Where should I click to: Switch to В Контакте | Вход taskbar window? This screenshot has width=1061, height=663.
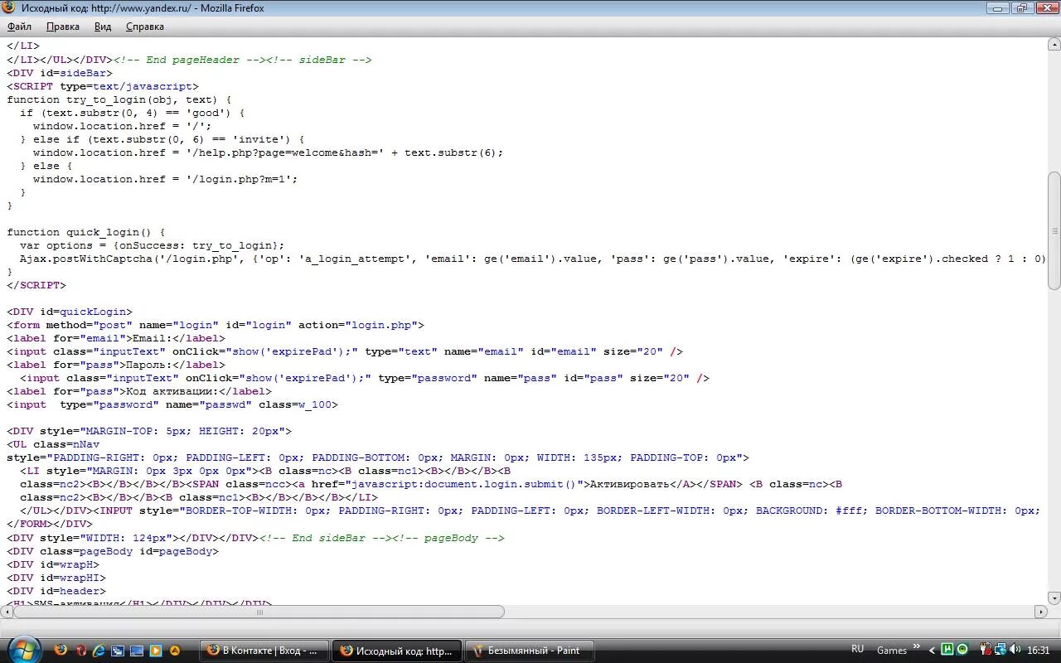click(x=264, y=651)
